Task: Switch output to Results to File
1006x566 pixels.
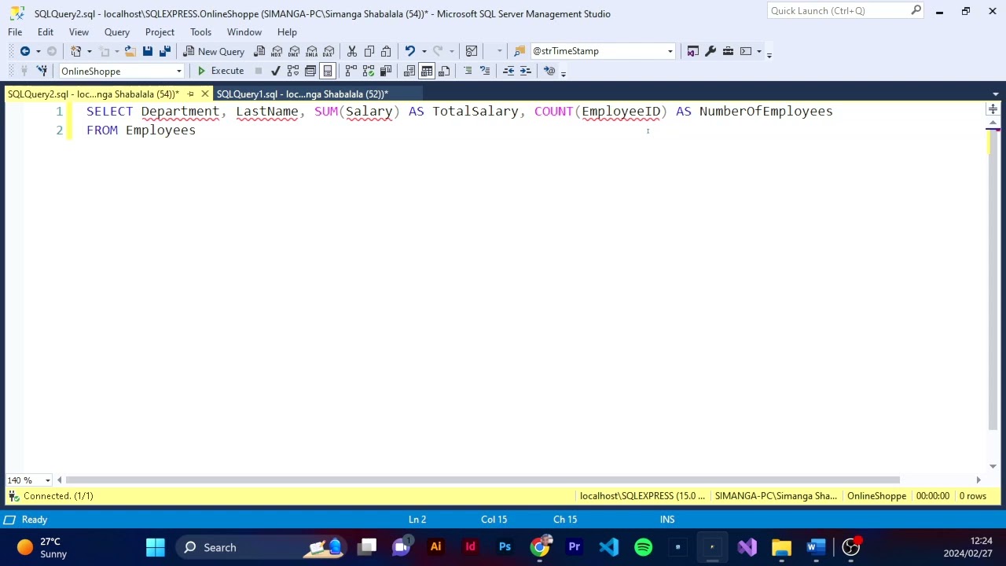Action: point(444,71)
